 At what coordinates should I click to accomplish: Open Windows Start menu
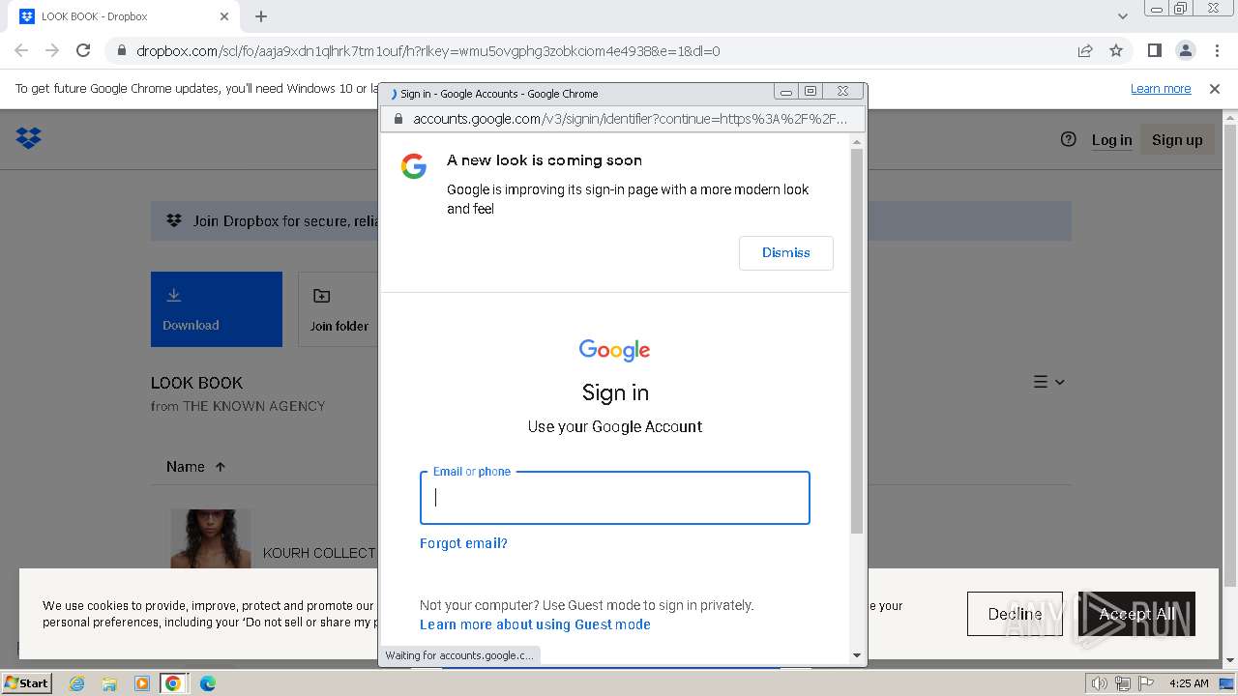[x=27, y=682]
